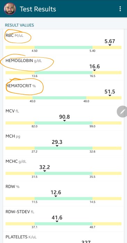Viewport: 127px width, 243px height.
Task: Open the MCH pg result row
Action: pyautogui.click(x=63, y=143)
